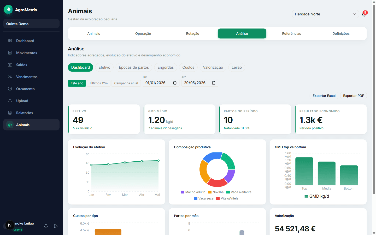Select the Campanha atual period toggle
The width and height of the screenshot is (376, 235).
click(126, 83)
